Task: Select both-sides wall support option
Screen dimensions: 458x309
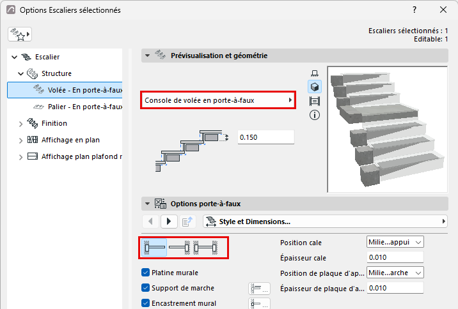Action: click(x=205, y=248)
